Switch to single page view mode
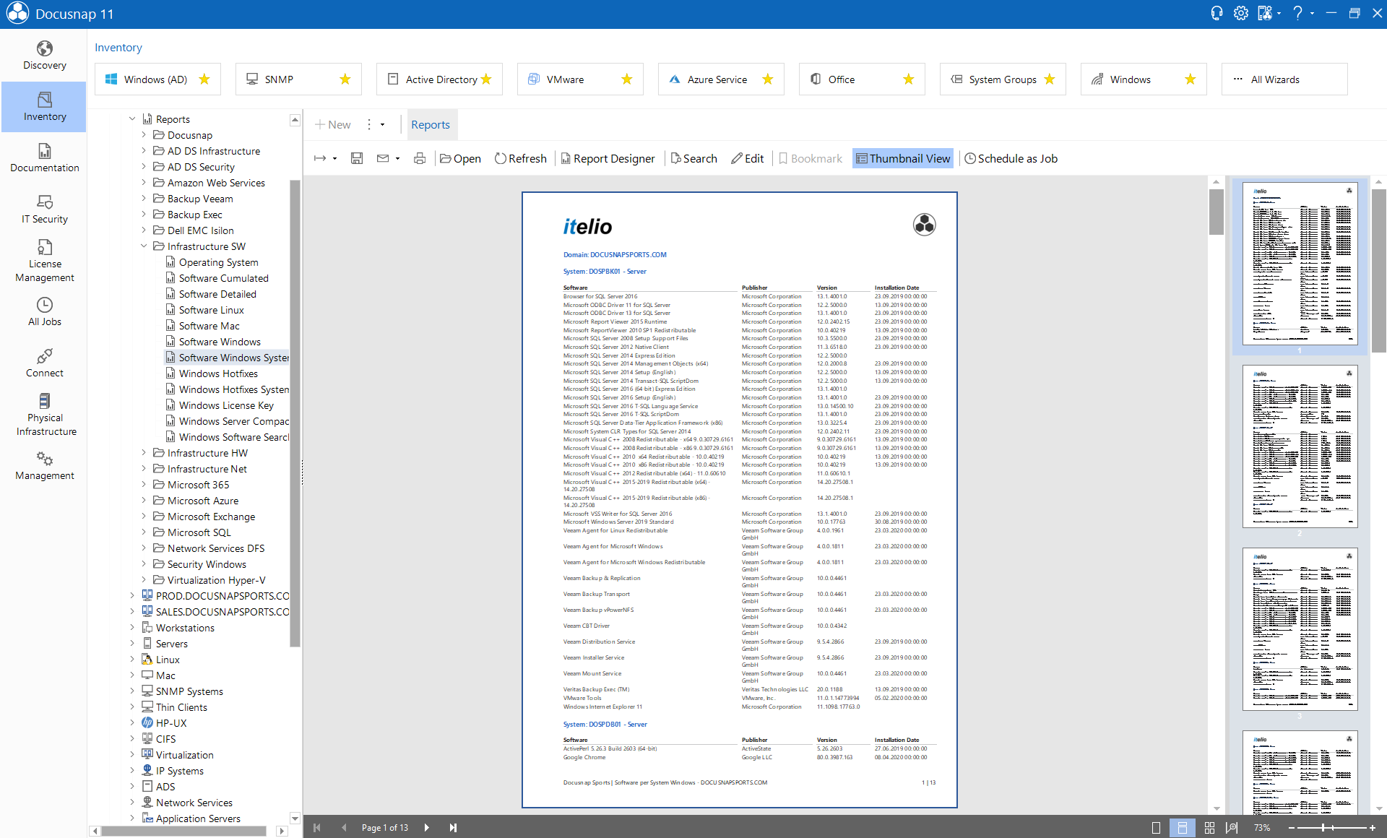Image resolution: width=1387 pixels, height=838 pixels. pos(1156,827)
